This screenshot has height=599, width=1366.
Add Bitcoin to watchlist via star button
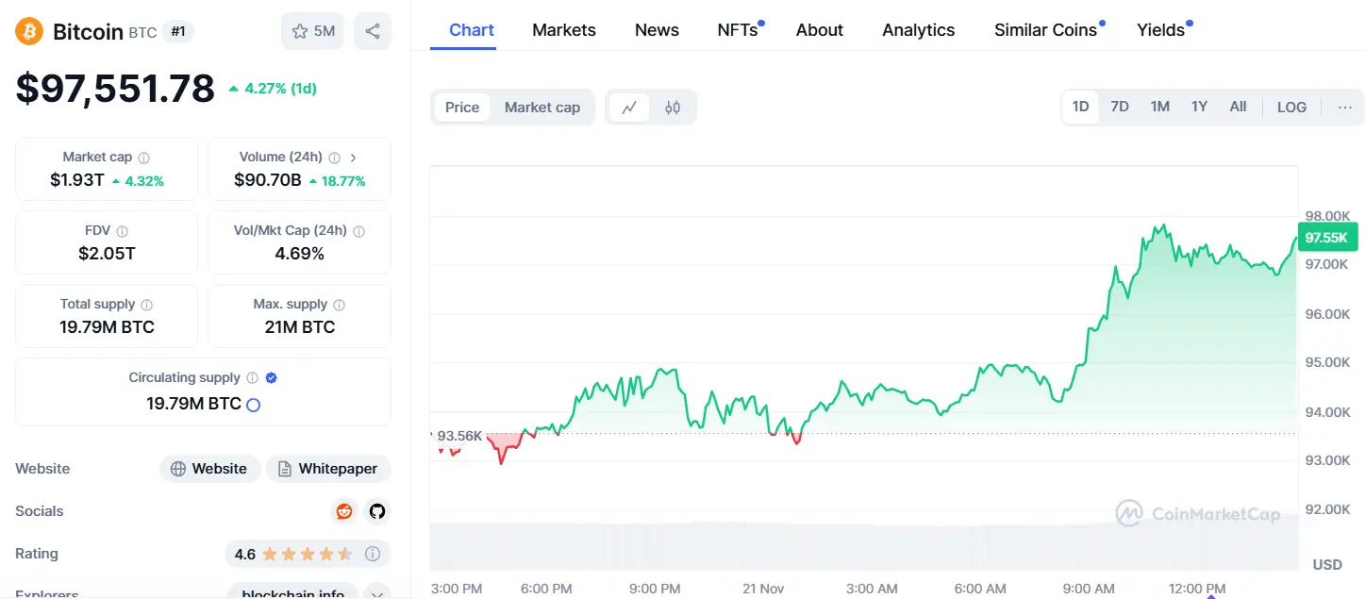(313, 31)
